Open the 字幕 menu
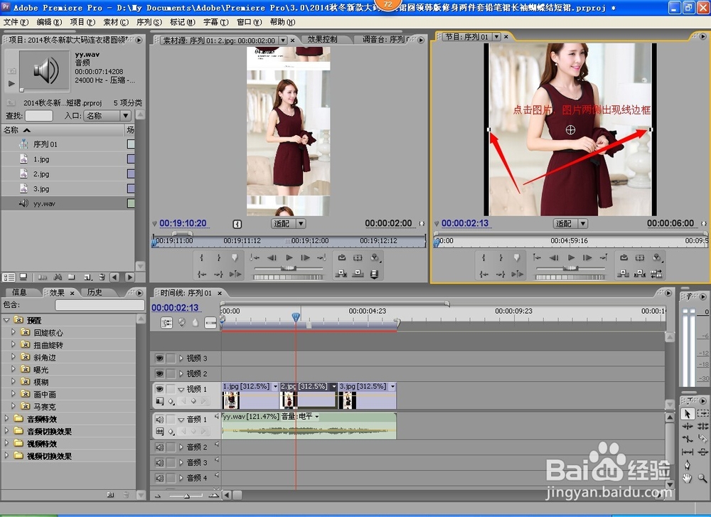711x517 pixels. click(x=216, y=22)
